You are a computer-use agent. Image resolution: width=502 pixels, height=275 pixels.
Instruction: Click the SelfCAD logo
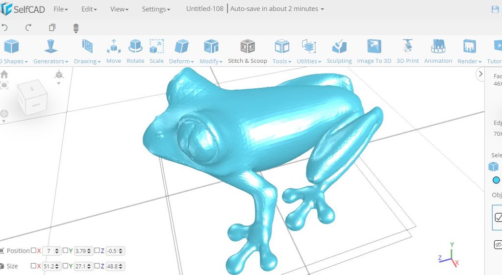tap(23, 9)
